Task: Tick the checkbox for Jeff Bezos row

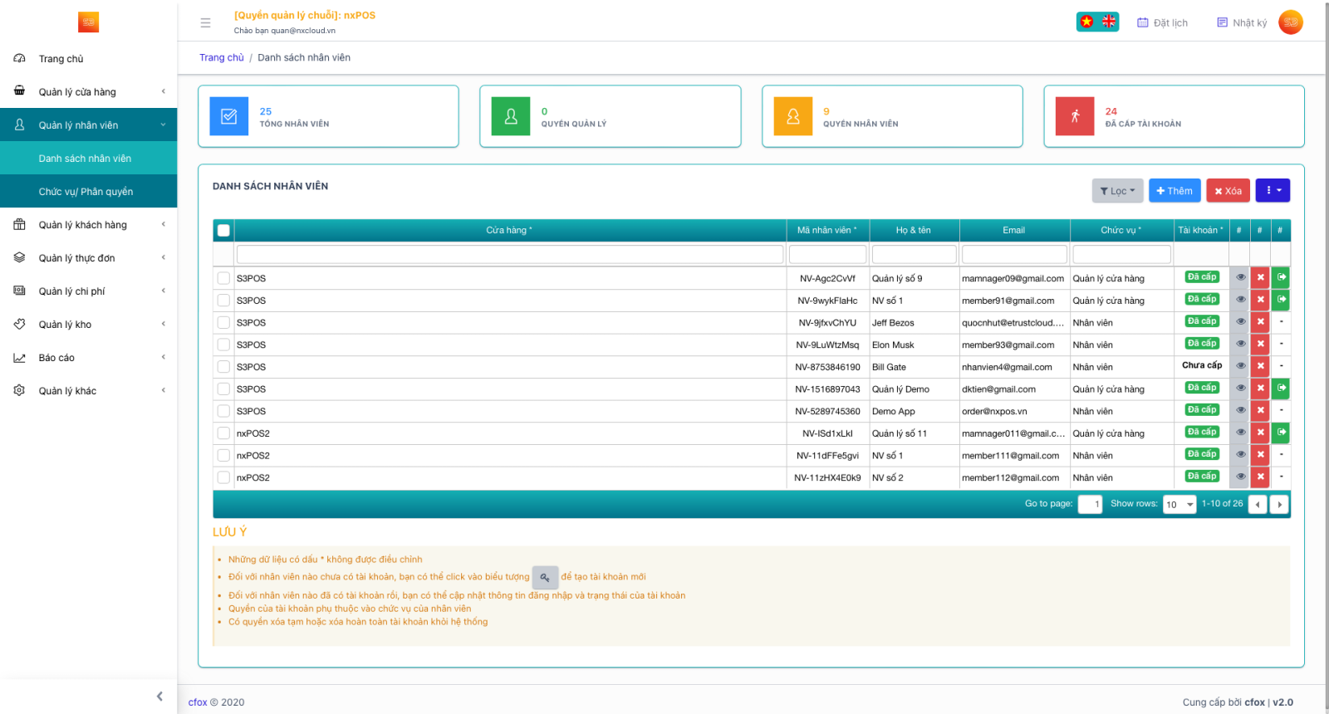Action: [x=223, y=322]
